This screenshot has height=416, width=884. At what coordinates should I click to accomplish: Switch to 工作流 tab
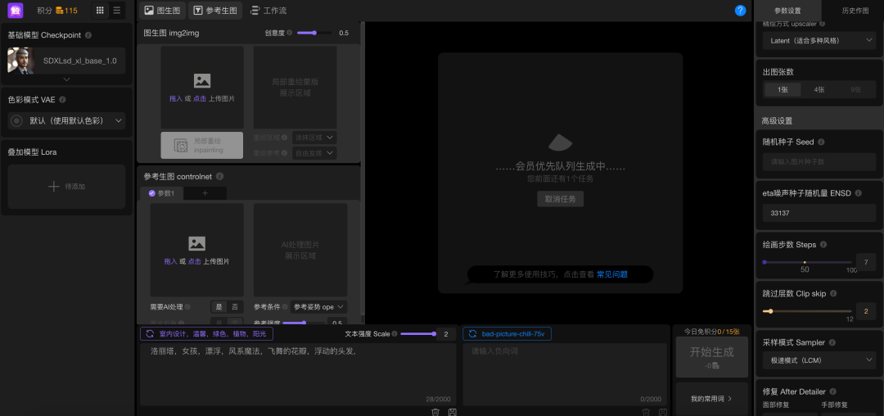[x=268, y=10]
